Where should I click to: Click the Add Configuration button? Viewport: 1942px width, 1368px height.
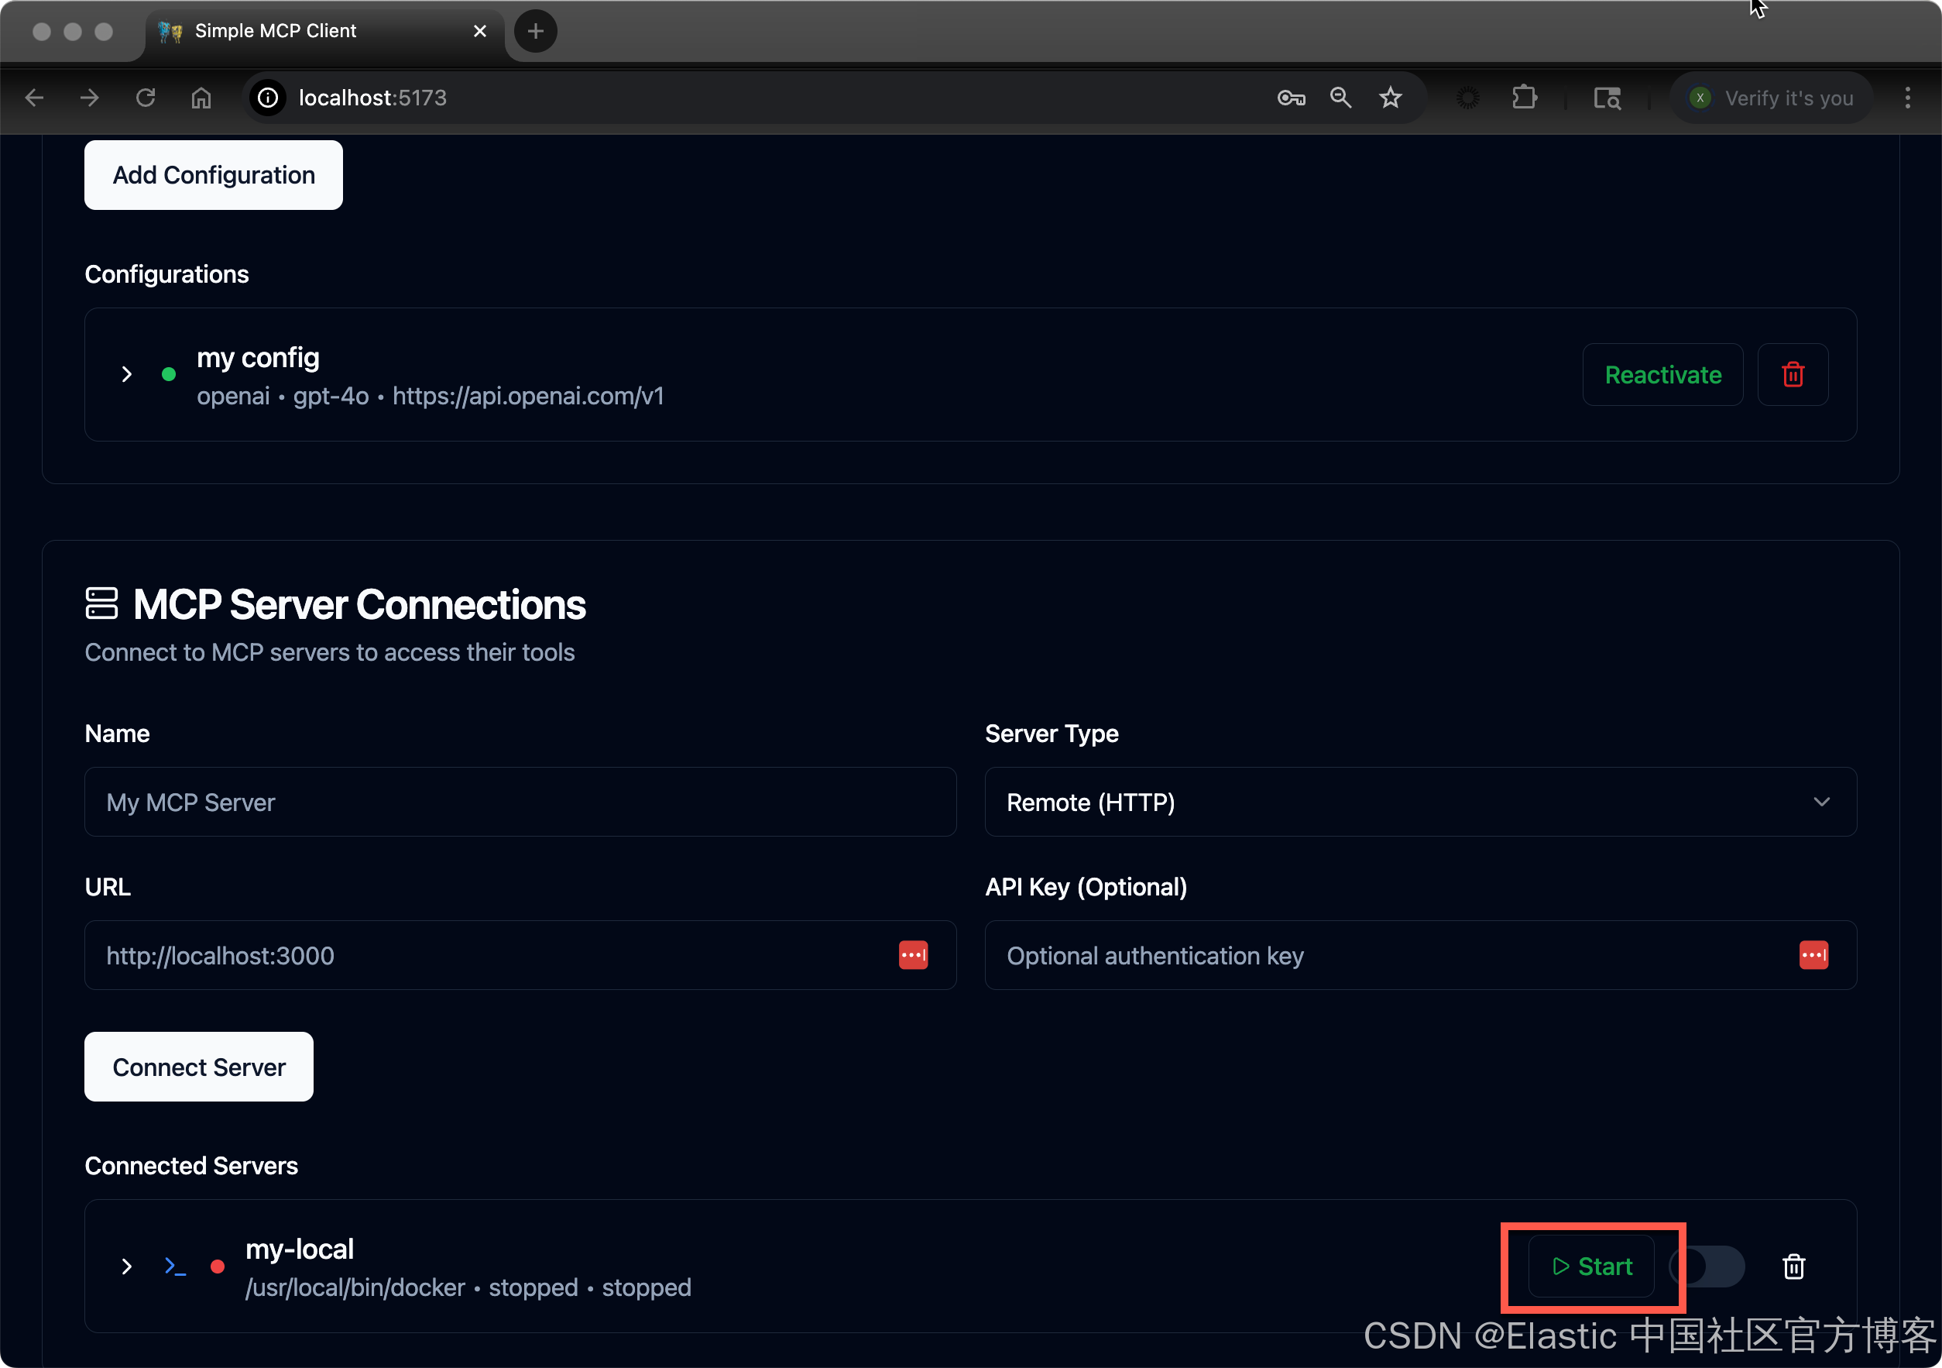point(213,175)
